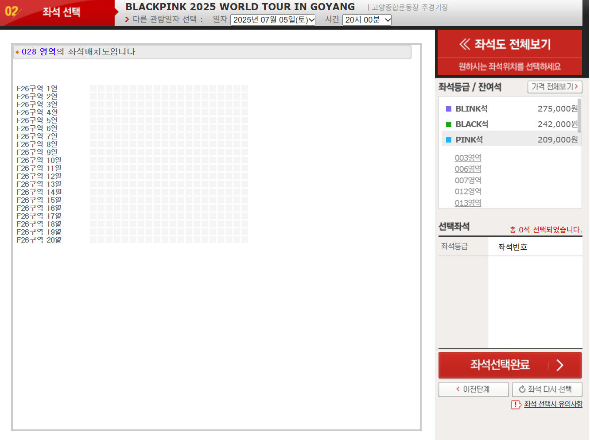Click last seat in F26구역 1열
This screenshot has width=590, height=440.
245,89
